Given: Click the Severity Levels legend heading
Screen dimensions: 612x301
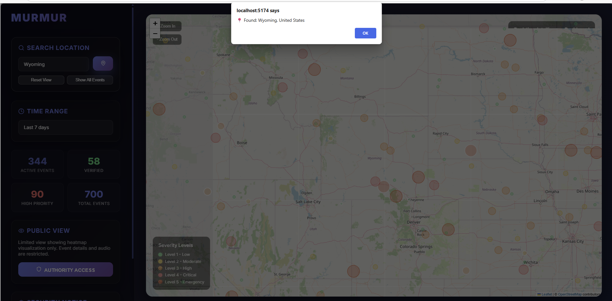Looking at the screenshot, I should click(x=175, y=245).
